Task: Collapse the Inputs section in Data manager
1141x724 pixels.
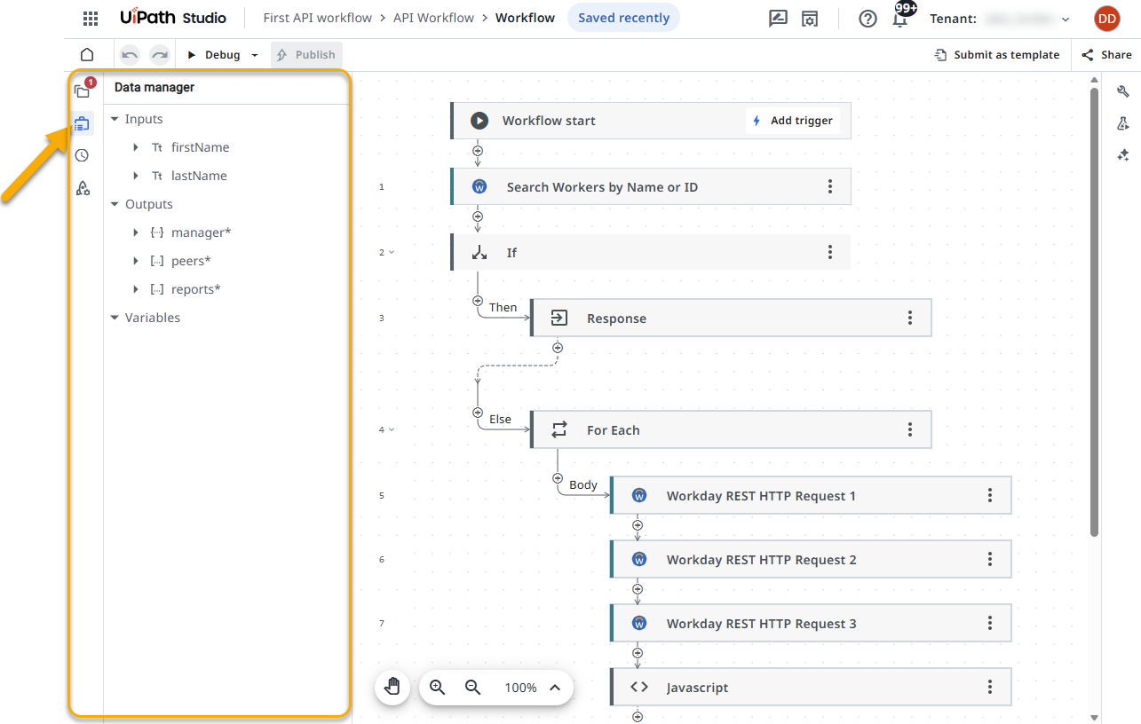Action: click(x=114, y=118)
